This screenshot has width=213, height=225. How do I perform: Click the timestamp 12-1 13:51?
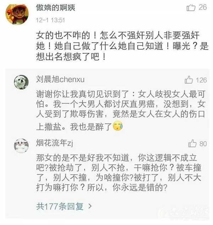click(50, 20)
